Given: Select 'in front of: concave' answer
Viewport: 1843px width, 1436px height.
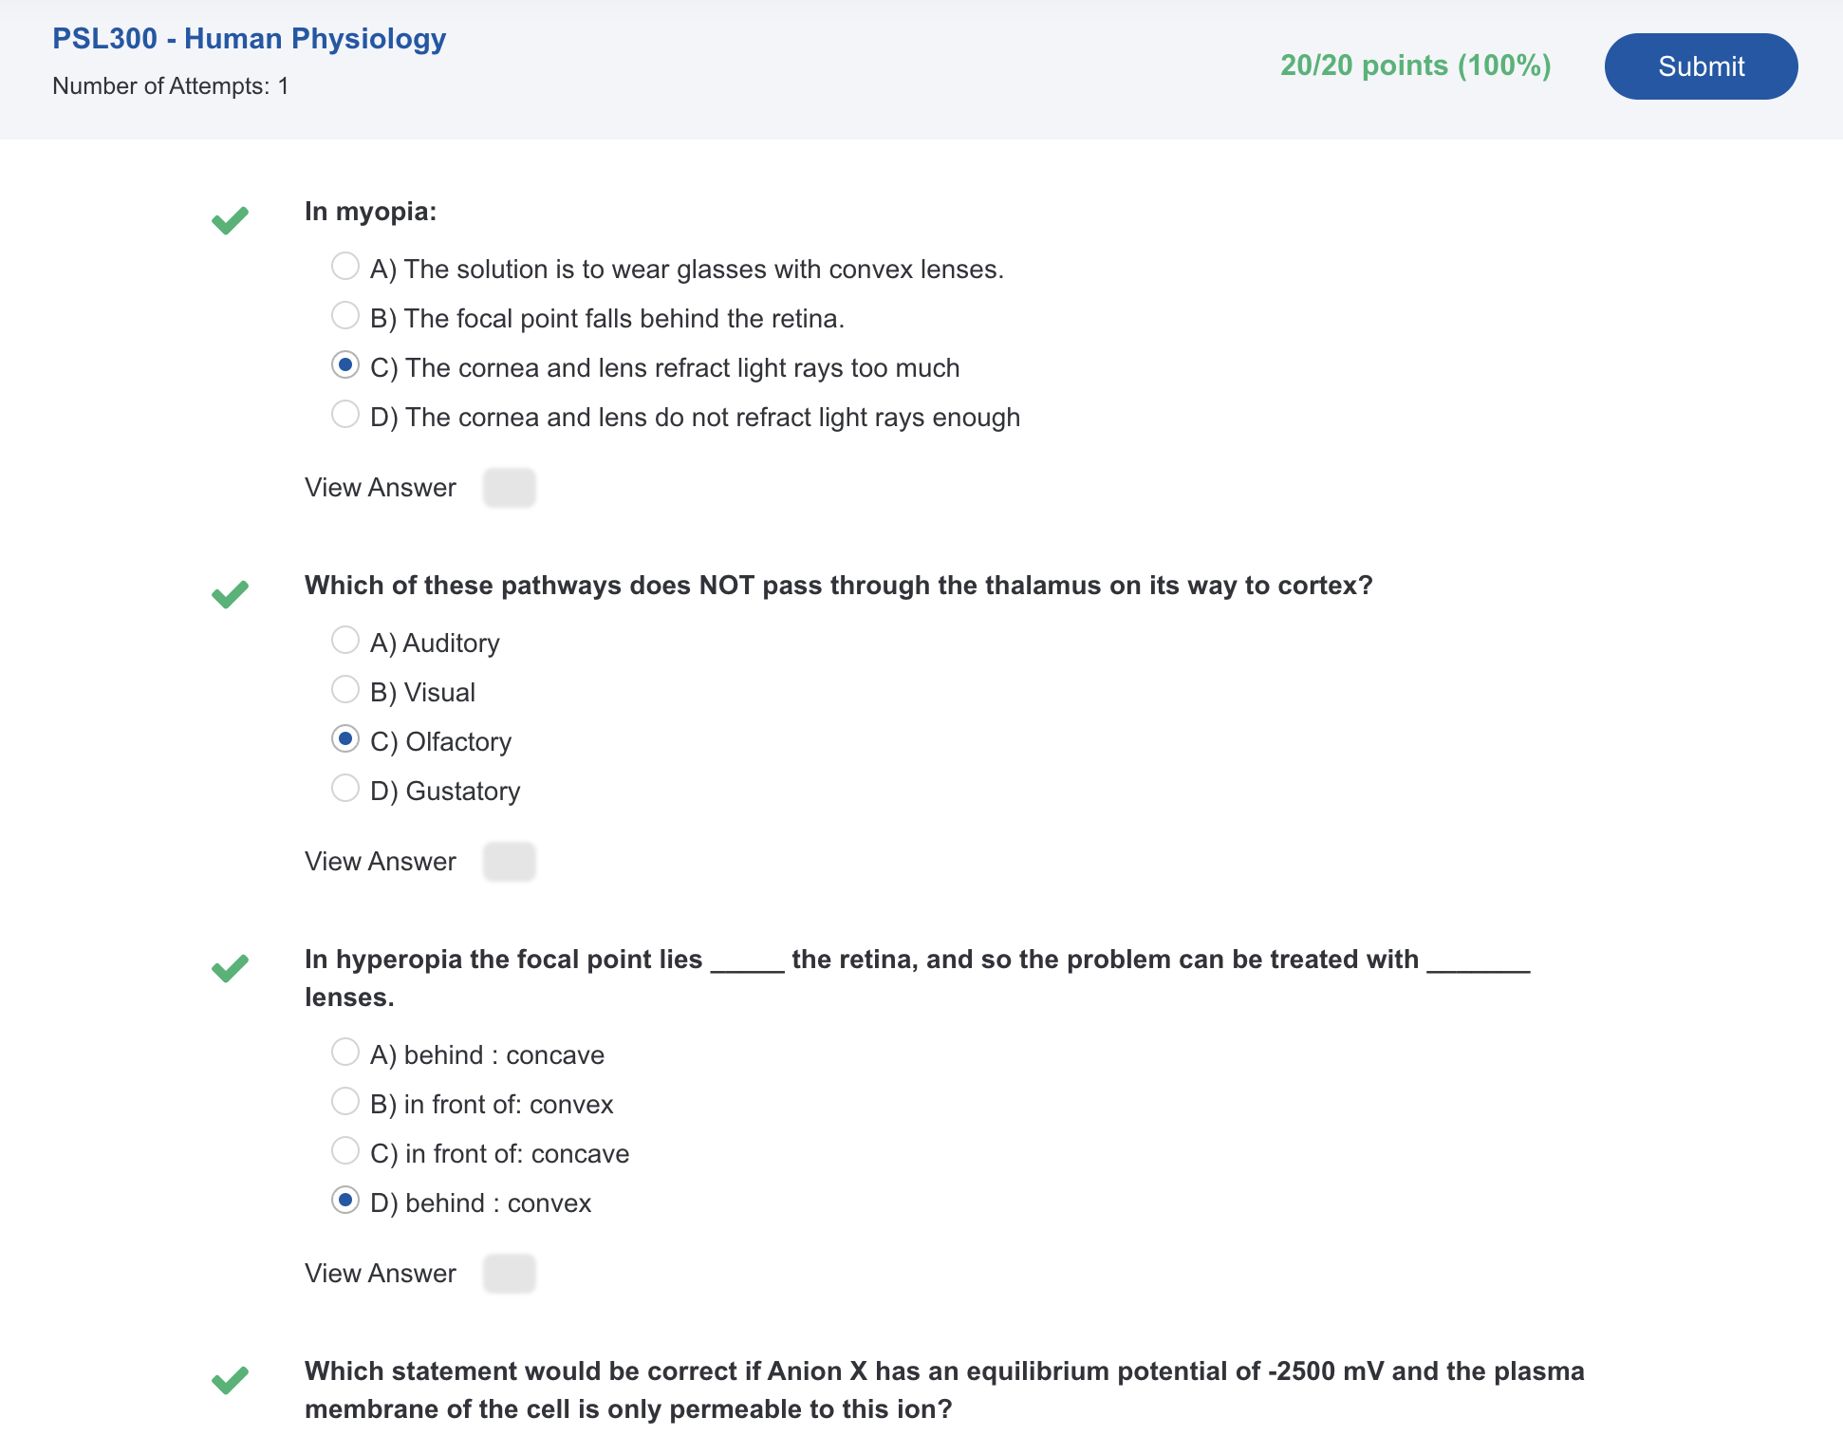Looking at the screenshot, I should pos(345,1150).
